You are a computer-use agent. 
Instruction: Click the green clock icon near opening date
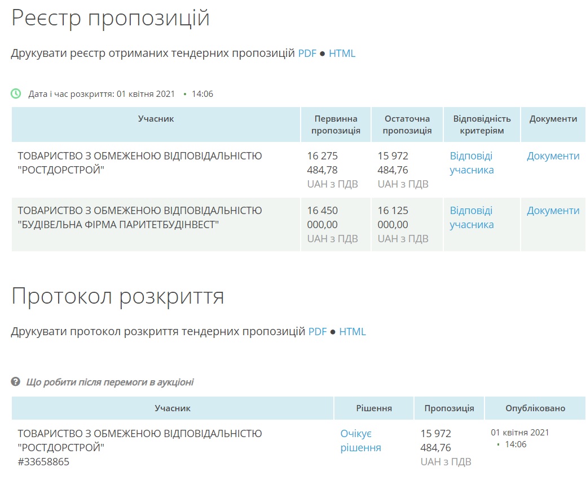[x=16, y=94]
